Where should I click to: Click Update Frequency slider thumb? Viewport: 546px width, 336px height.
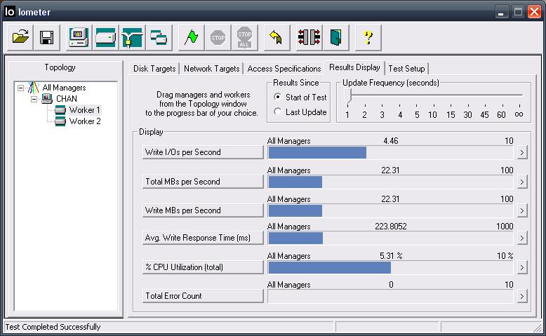pos(348,96)
